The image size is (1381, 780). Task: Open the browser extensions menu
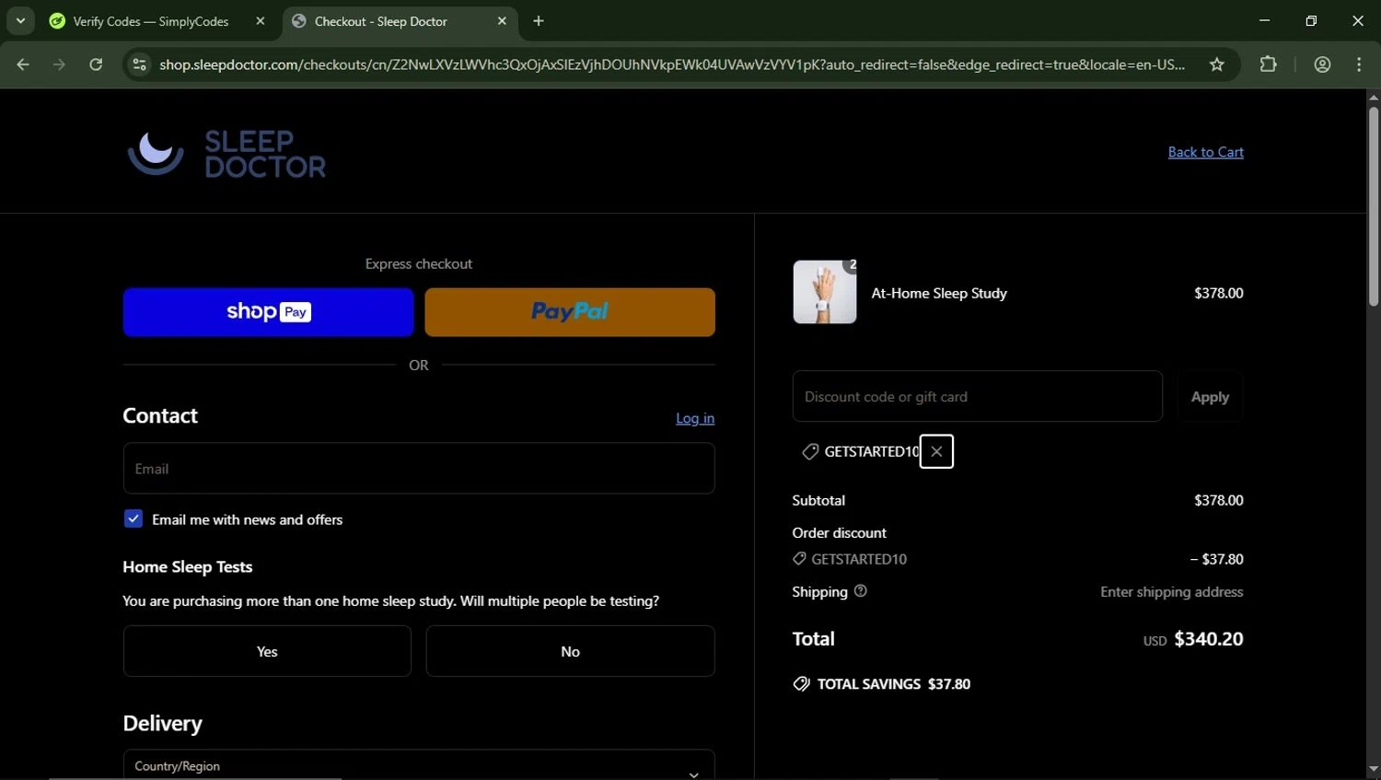coord(1269,64)
